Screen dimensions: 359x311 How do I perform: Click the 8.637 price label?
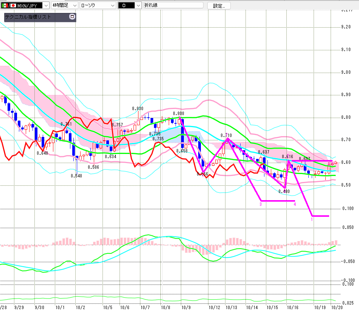pyautogui.click(x=264, y=152)
